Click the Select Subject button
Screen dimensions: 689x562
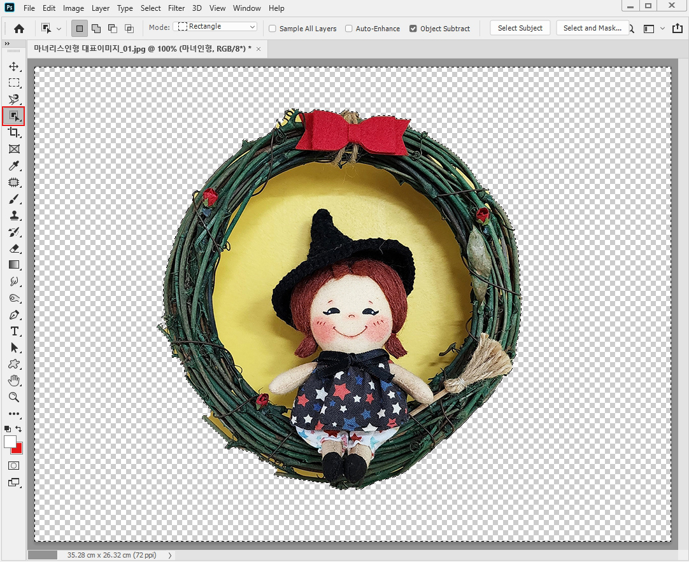coord(520,28)
